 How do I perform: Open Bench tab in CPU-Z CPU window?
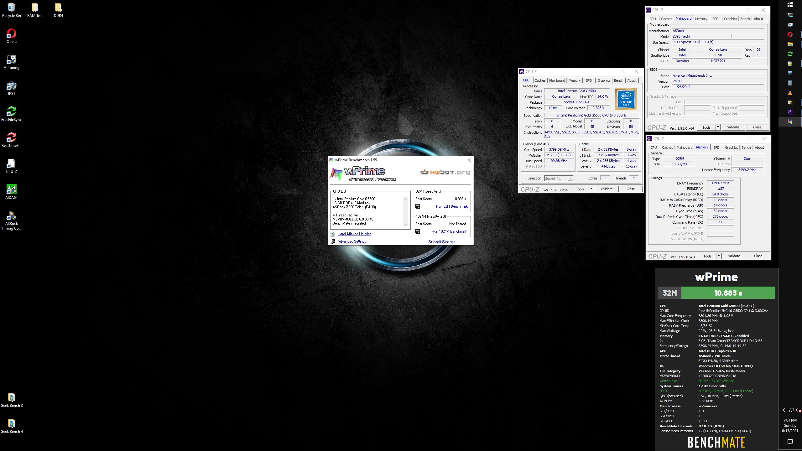tap(618, 80)
